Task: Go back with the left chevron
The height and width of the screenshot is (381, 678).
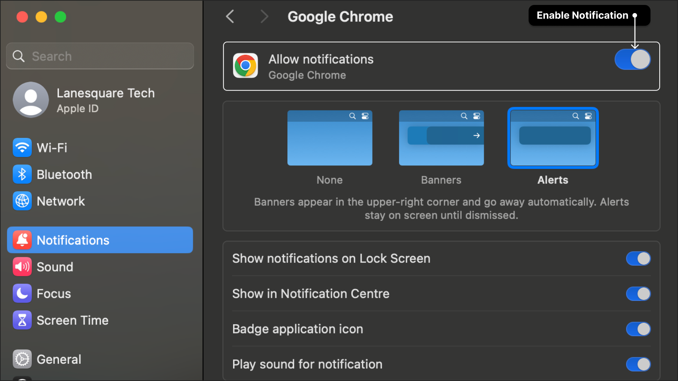Action: click(230, 17)
